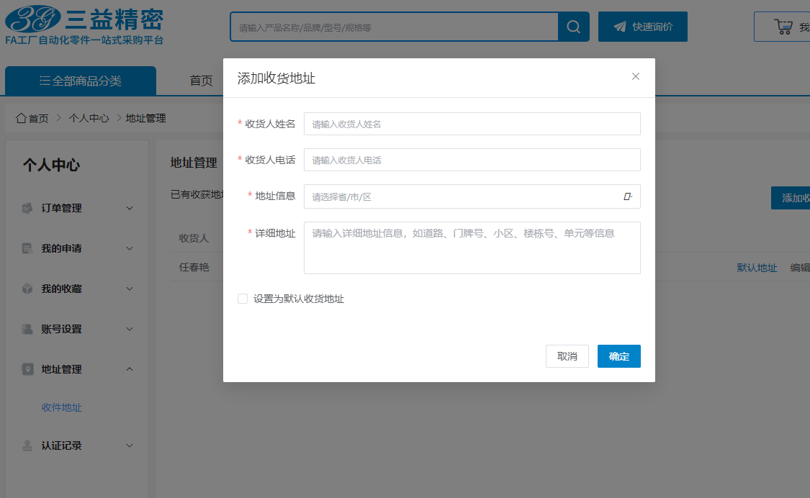Click the 认证记录 sidebar label

click(x=61, y=445)
